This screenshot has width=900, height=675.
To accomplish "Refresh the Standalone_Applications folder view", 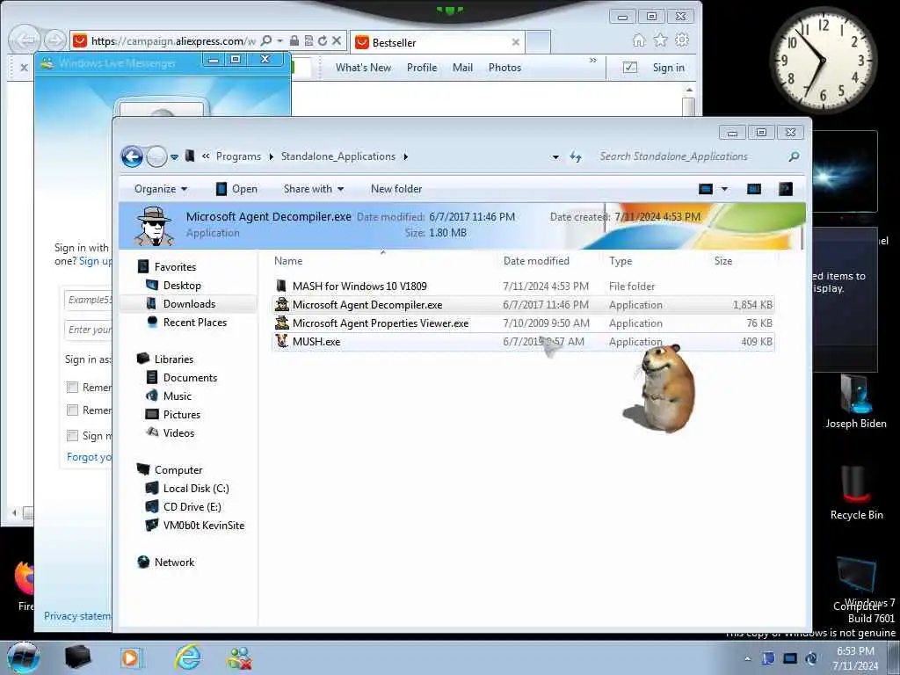I will 575,156.
